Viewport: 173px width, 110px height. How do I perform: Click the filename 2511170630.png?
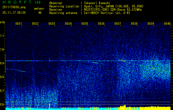(x=14, y=7)
